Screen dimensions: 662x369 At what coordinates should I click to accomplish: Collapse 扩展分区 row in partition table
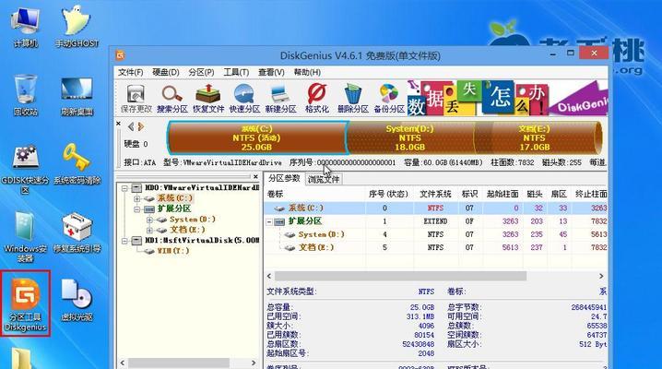269,221
